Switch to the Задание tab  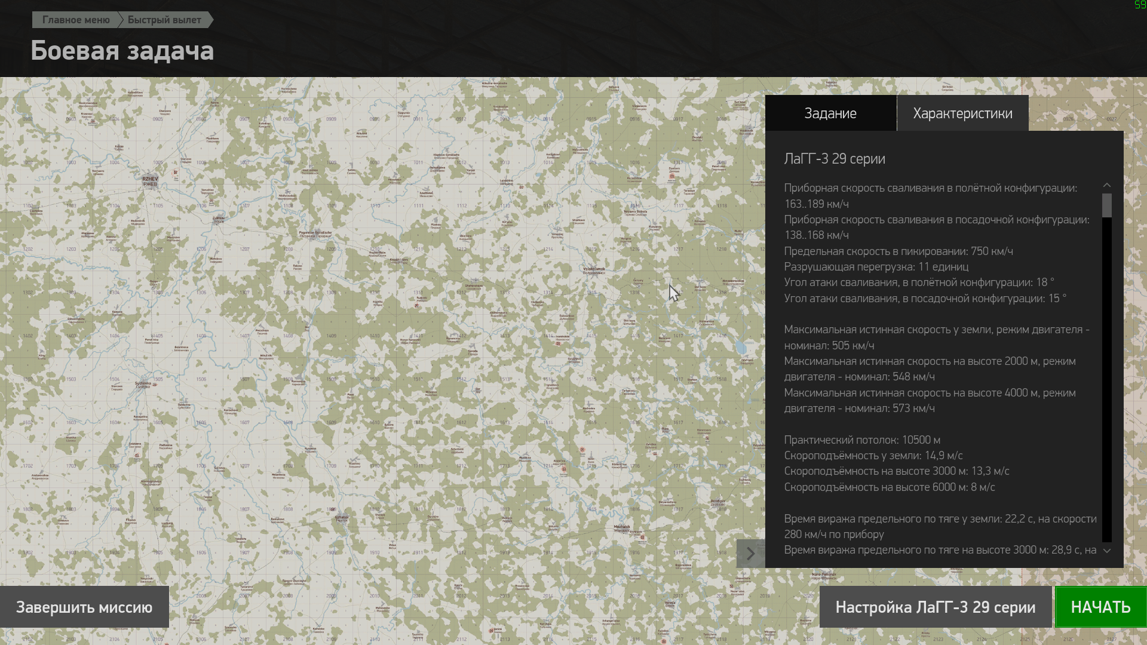pos(830,113)
